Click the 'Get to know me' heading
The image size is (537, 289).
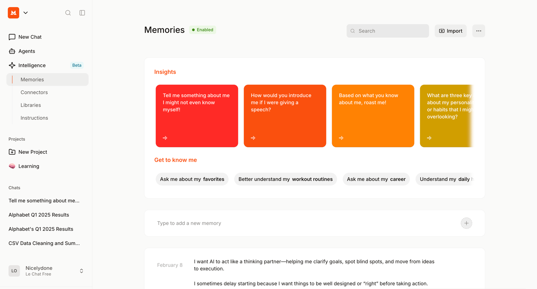point(175,160)
